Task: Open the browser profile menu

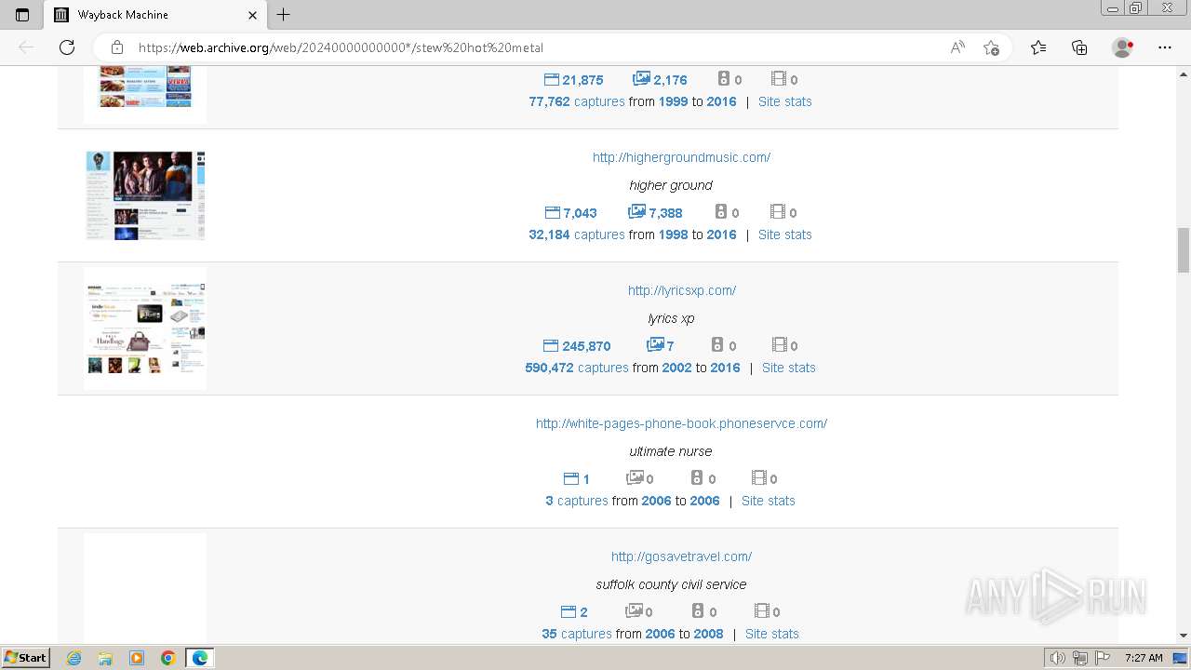Action: pyautogui.click(x=1123, y=47)
